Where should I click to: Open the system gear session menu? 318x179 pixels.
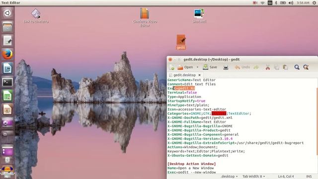314,3
